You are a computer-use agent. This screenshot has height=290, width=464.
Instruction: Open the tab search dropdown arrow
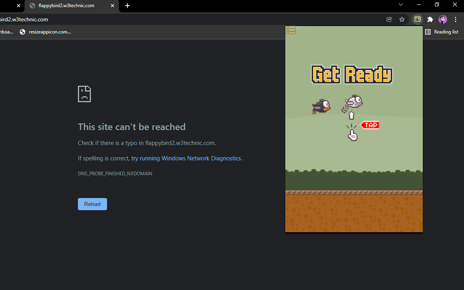(401, 5)
